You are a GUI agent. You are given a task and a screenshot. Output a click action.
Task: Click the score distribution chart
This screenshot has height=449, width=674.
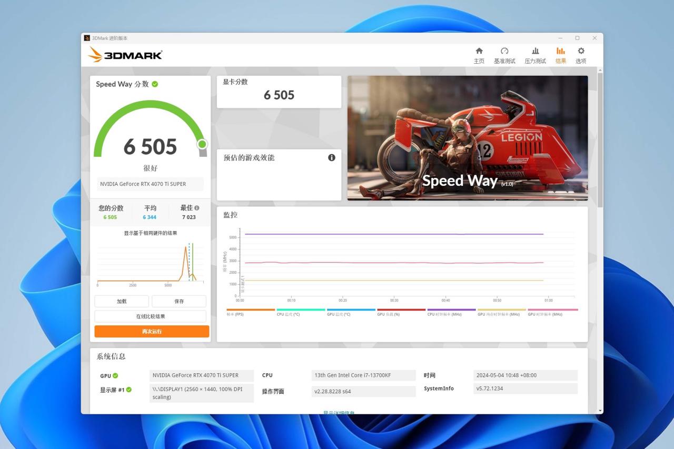coord(151,264)
